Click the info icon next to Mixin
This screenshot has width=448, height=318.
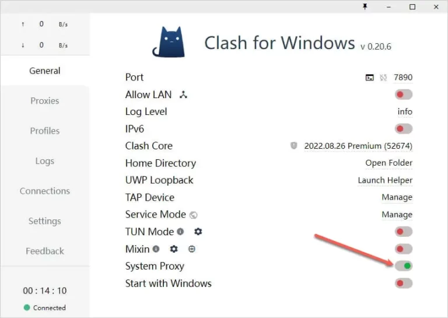coord(156,249)
